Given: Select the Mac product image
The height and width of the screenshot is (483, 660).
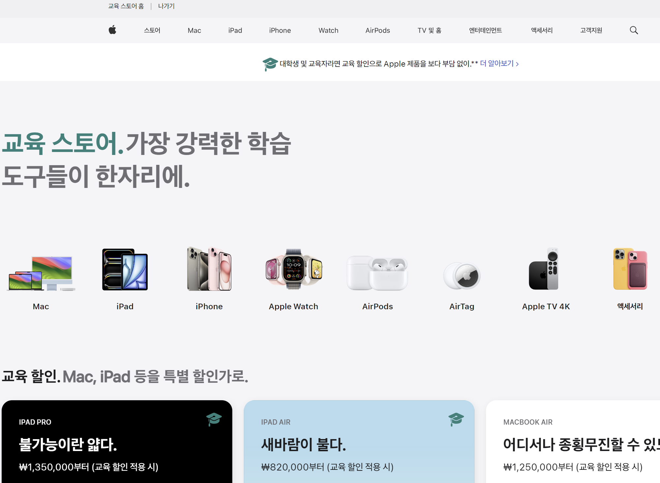Looking at the screenshot, I should pyautogui.click(x=41, y=272).
